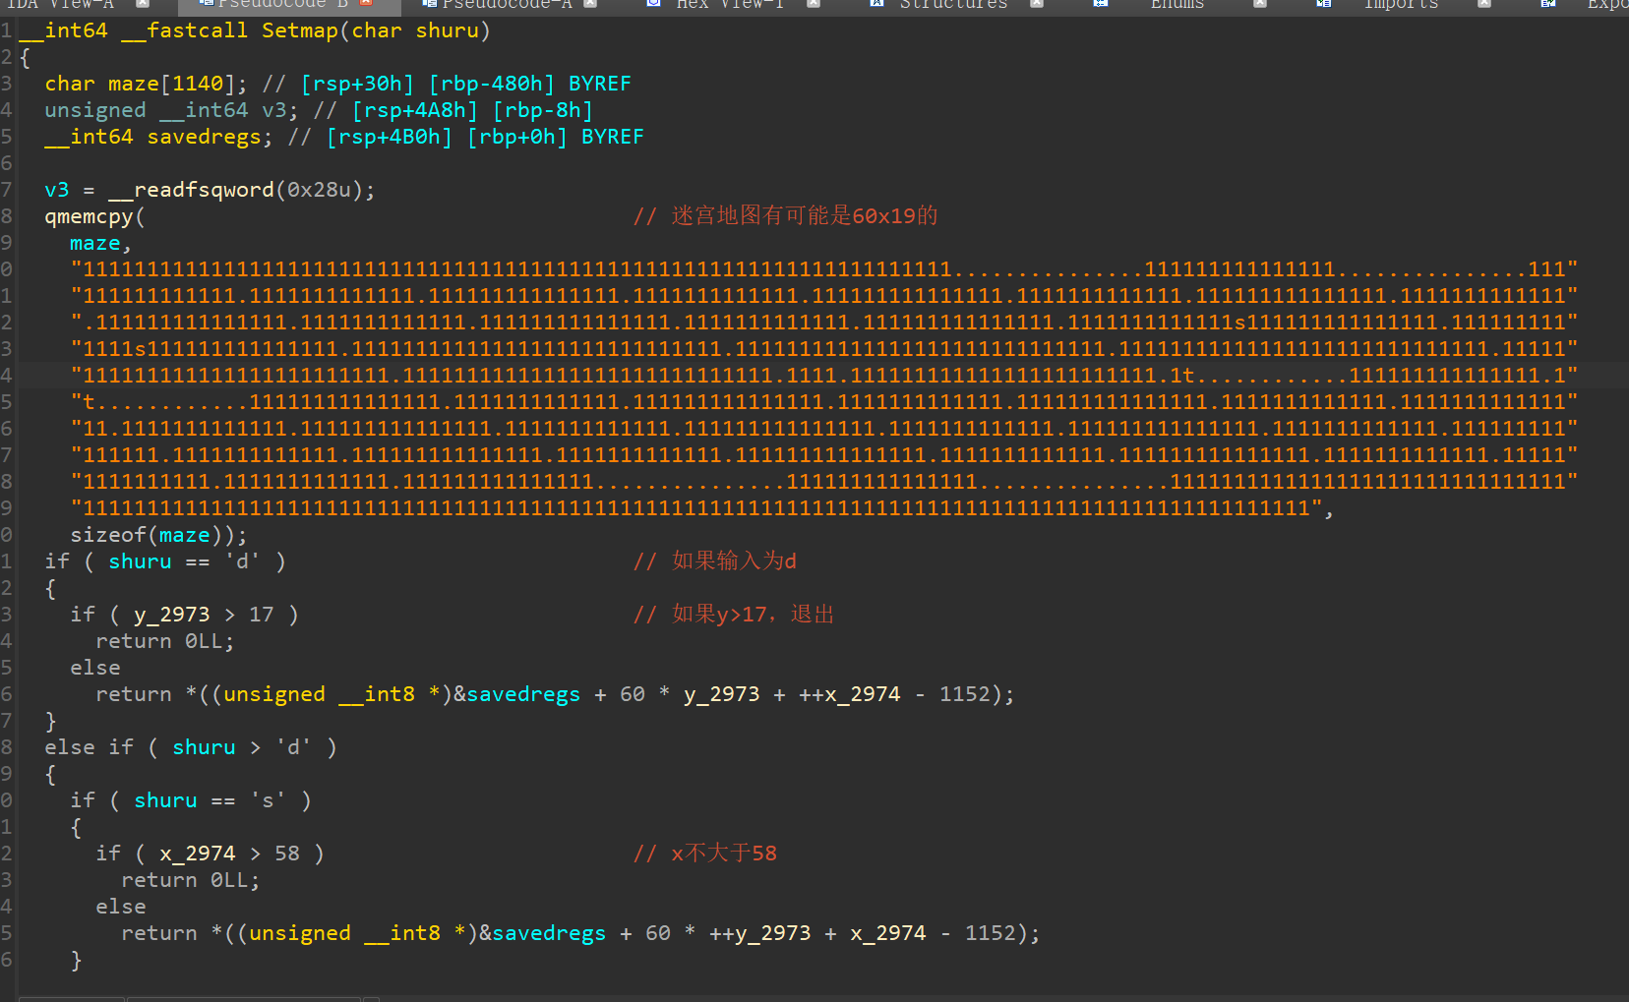
Task: Close the Imports tab
Action: (1484, 4)
